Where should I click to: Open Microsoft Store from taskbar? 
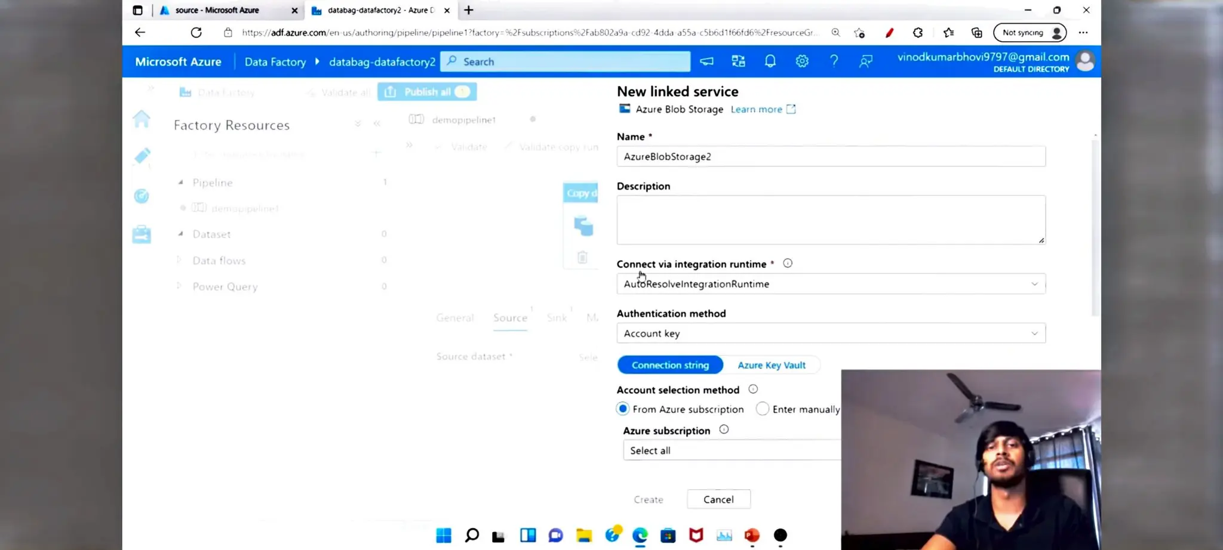pos(668,535)
